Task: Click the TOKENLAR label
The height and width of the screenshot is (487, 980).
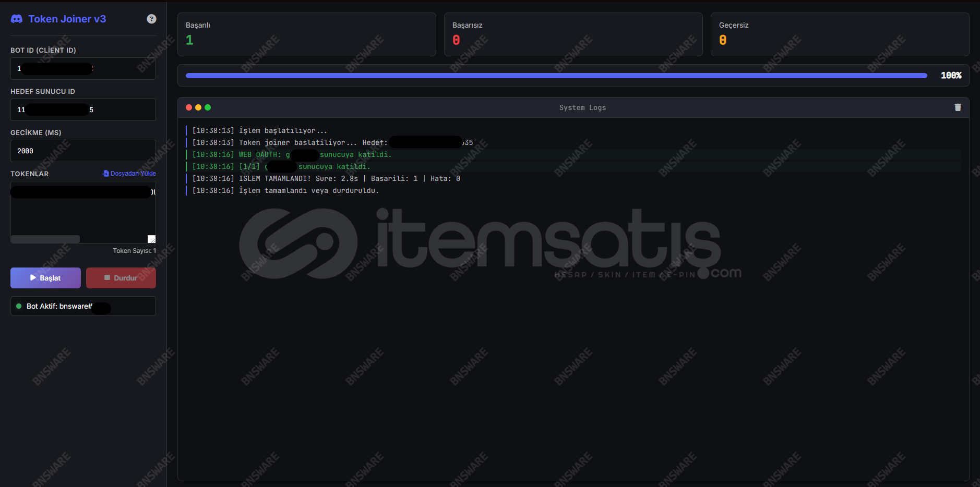Action: pos(30,174)
